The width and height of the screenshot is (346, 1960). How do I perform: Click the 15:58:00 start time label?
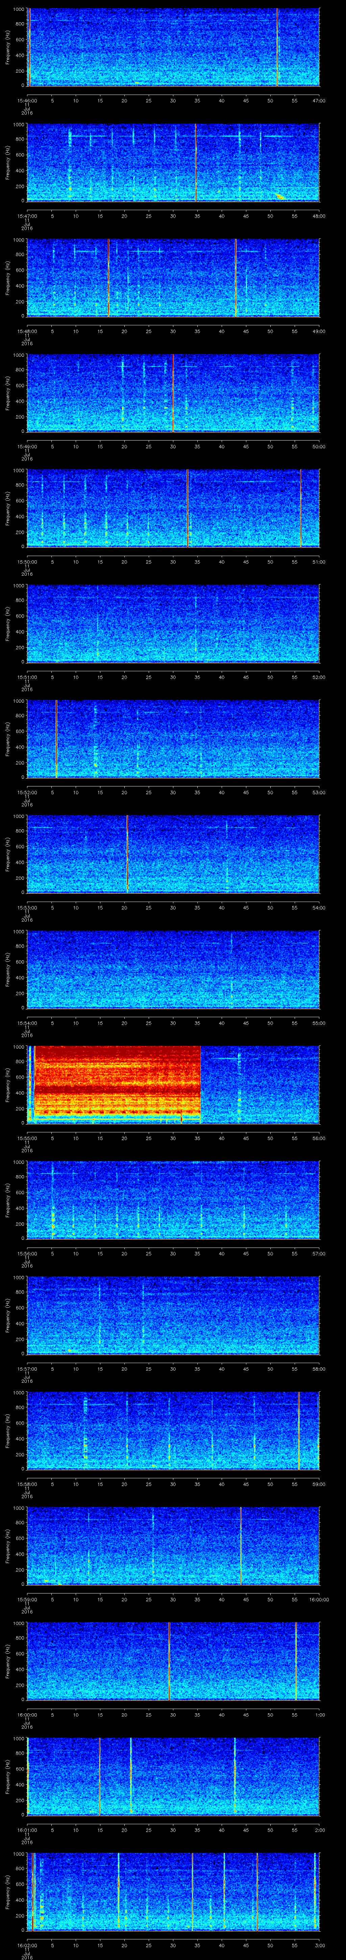[27, 1484]
